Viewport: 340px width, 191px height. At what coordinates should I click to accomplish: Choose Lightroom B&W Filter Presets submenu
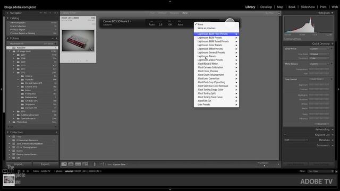216,34
